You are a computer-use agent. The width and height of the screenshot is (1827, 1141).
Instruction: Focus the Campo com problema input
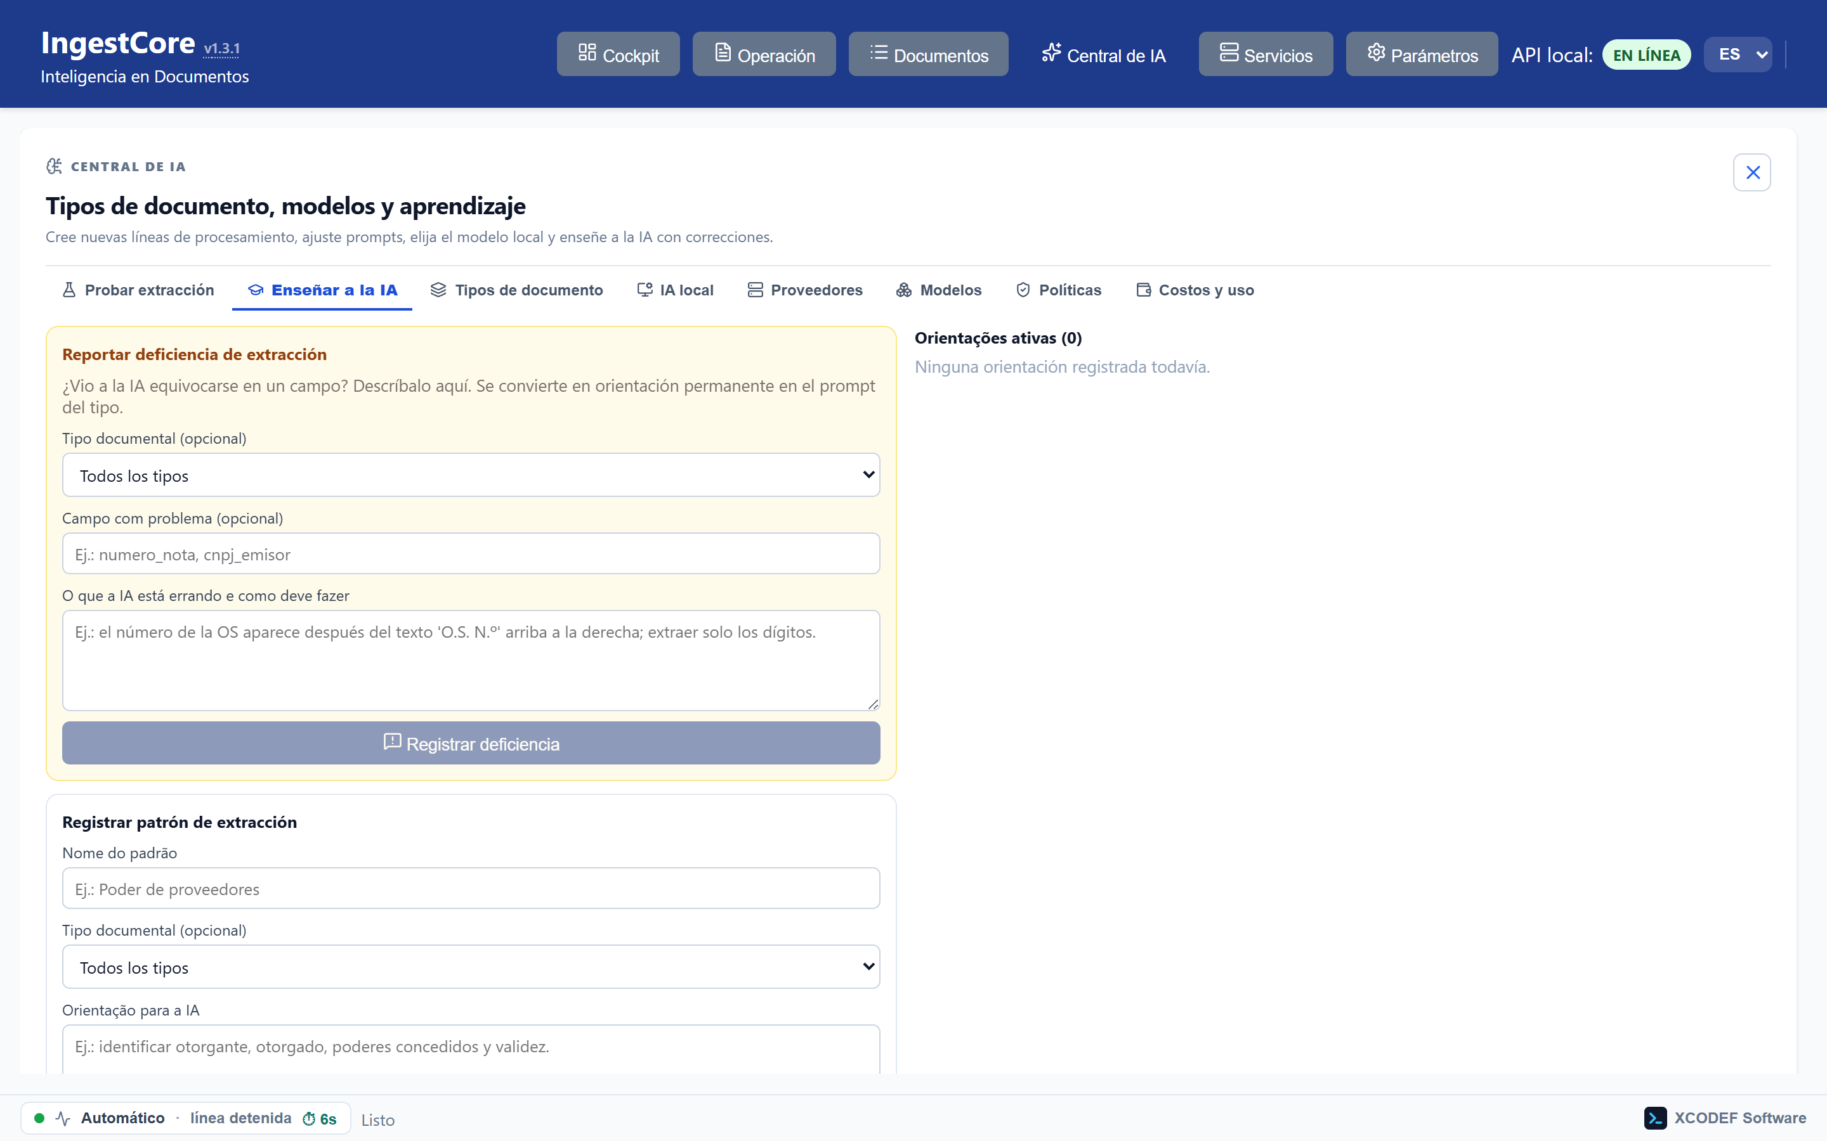click(x=471, y=554)
